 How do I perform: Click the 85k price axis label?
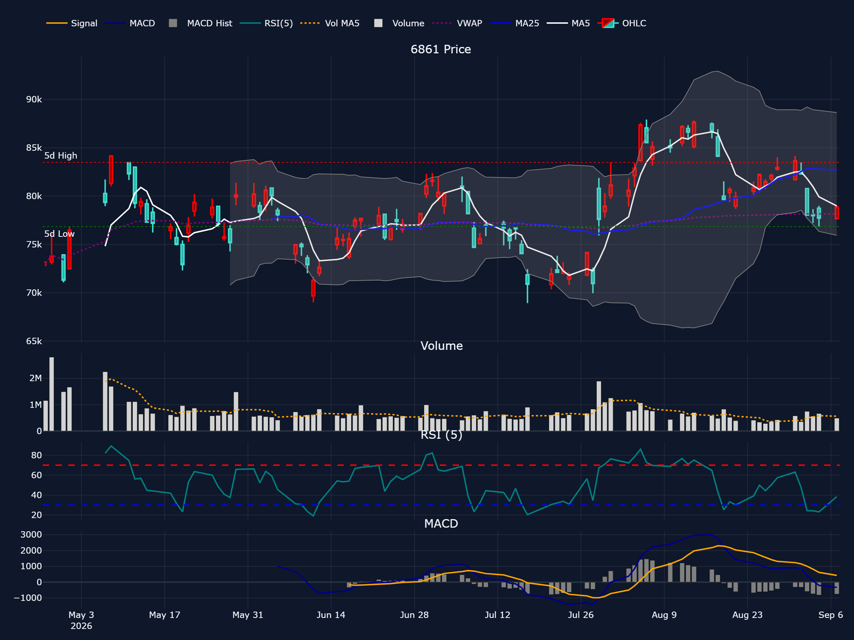point(34,148)
